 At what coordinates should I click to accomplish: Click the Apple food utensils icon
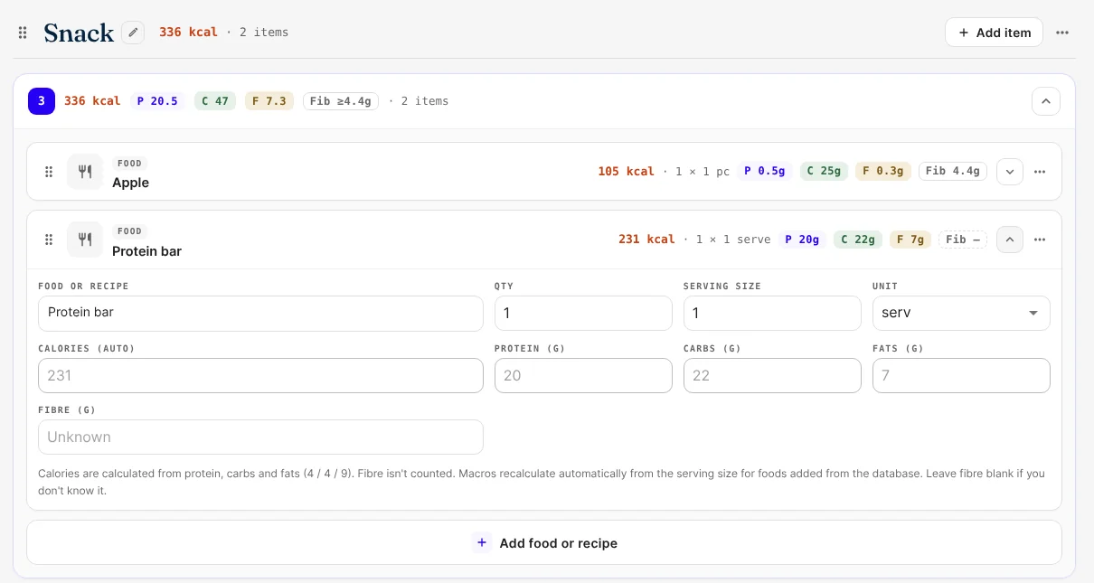click(85, 172)
